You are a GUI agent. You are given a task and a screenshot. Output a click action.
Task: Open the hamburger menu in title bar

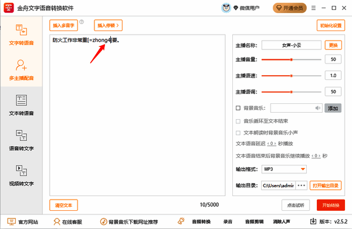314,8
